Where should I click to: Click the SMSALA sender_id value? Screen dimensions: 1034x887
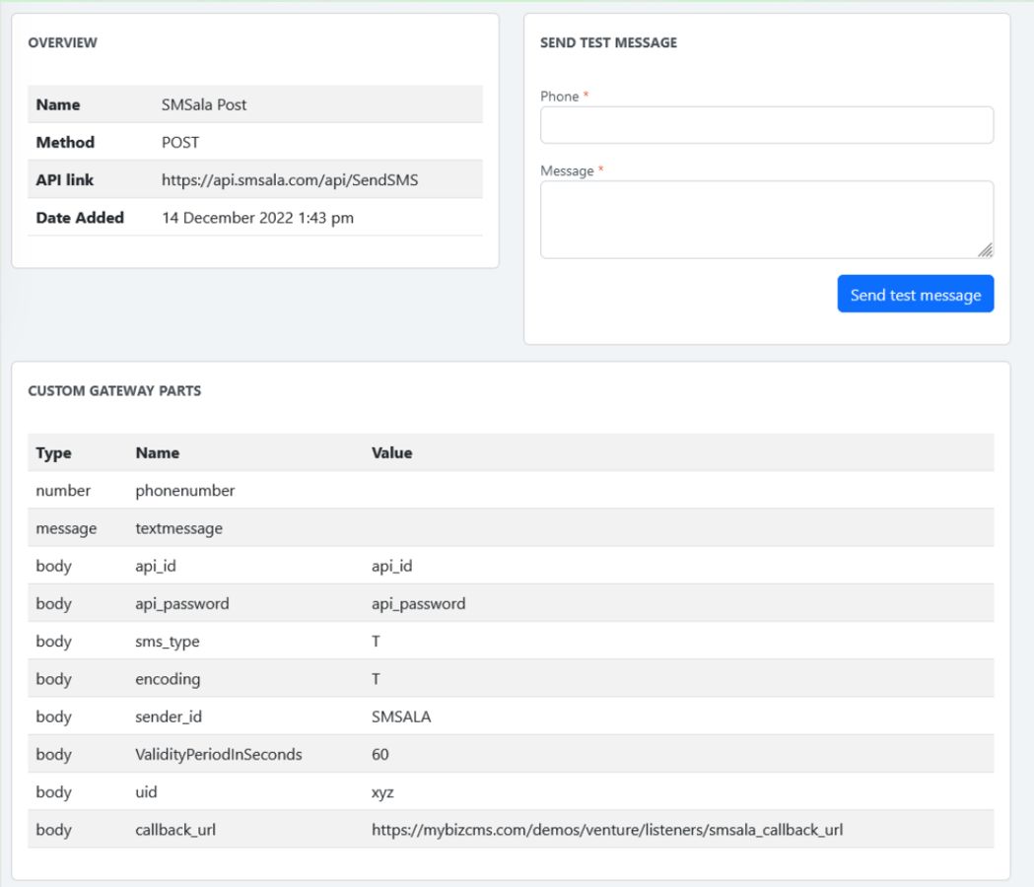pos(401,716)
